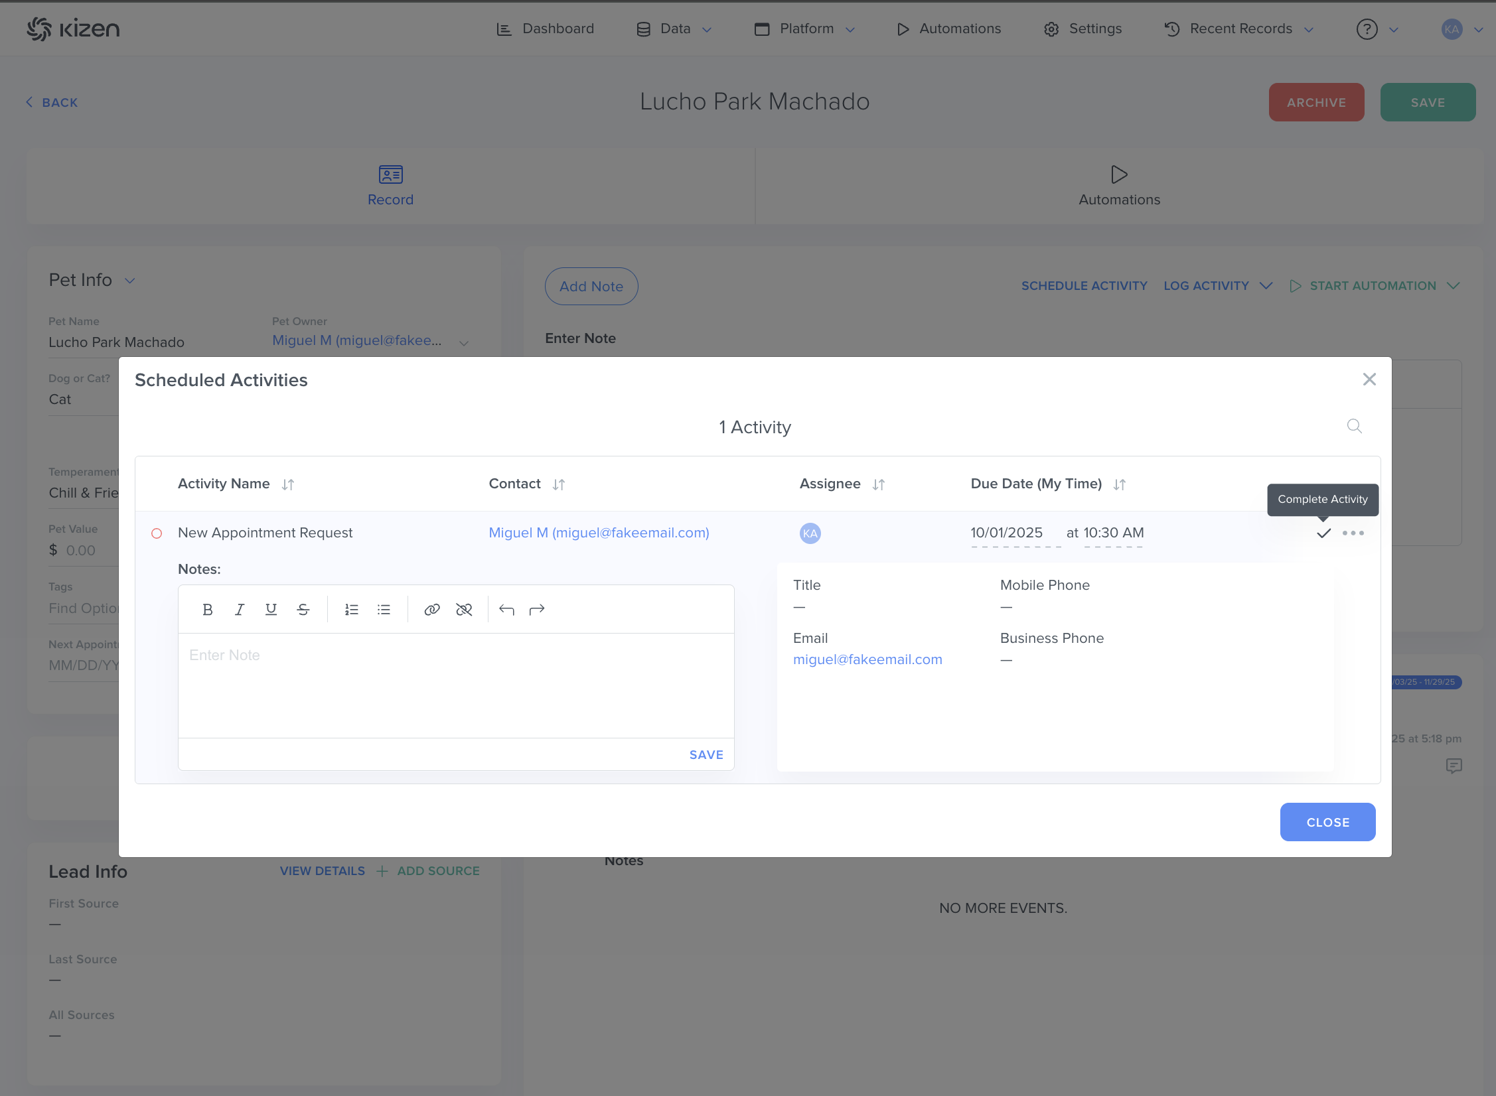Click the Bold formatting icon

click(207, 609)
